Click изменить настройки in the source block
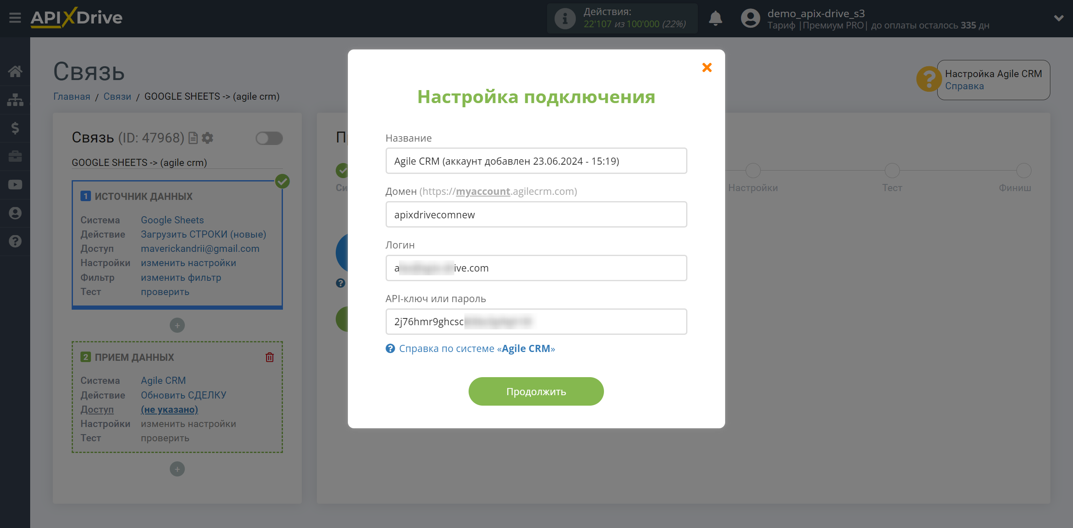Viewport: 1073px width, 528px height. point(188,263)
